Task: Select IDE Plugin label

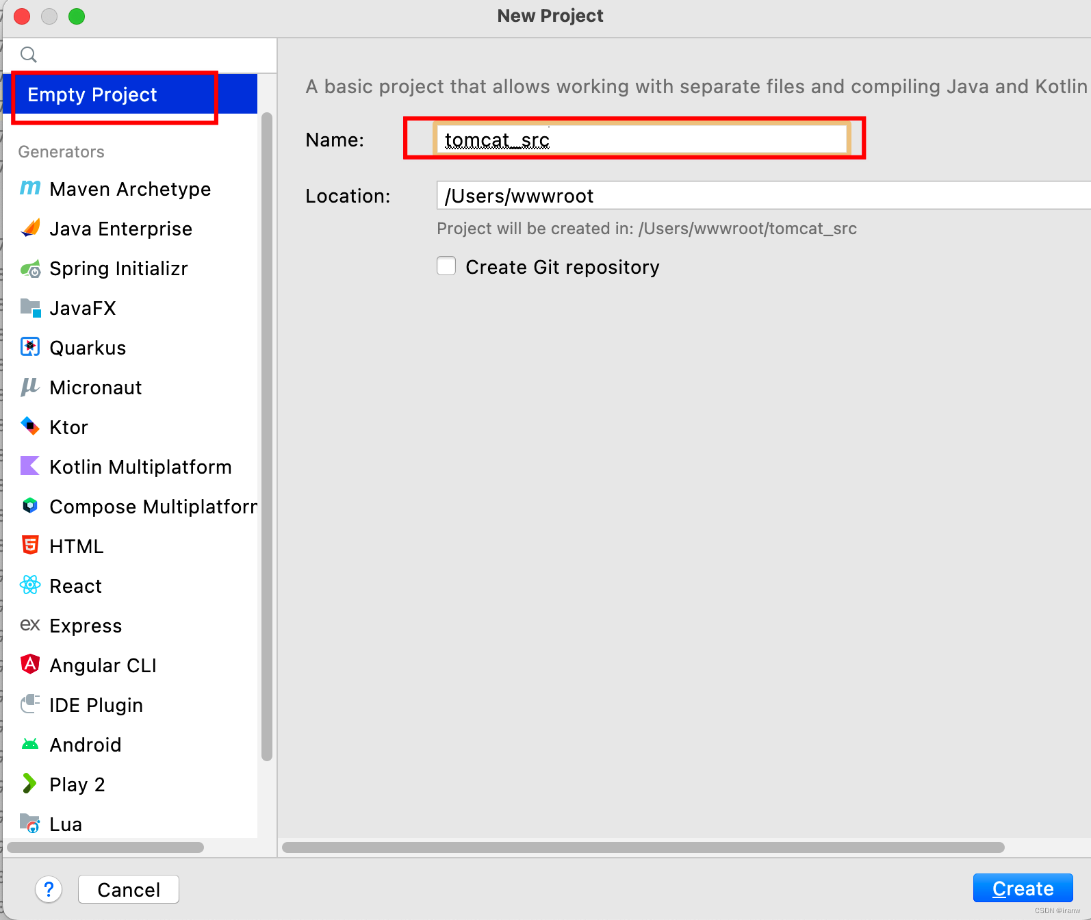Action: click(x=97, y=705)
